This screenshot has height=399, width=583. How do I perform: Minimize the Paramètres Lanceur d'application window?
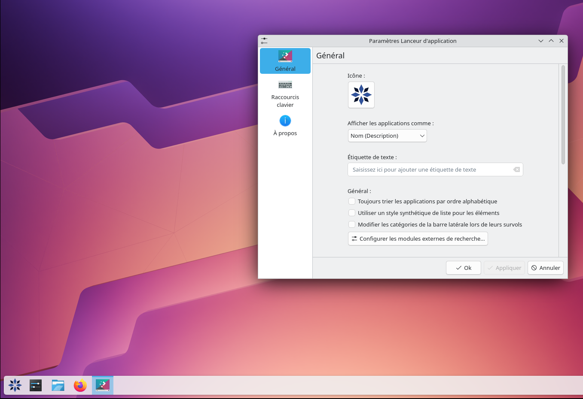[541, 41]
